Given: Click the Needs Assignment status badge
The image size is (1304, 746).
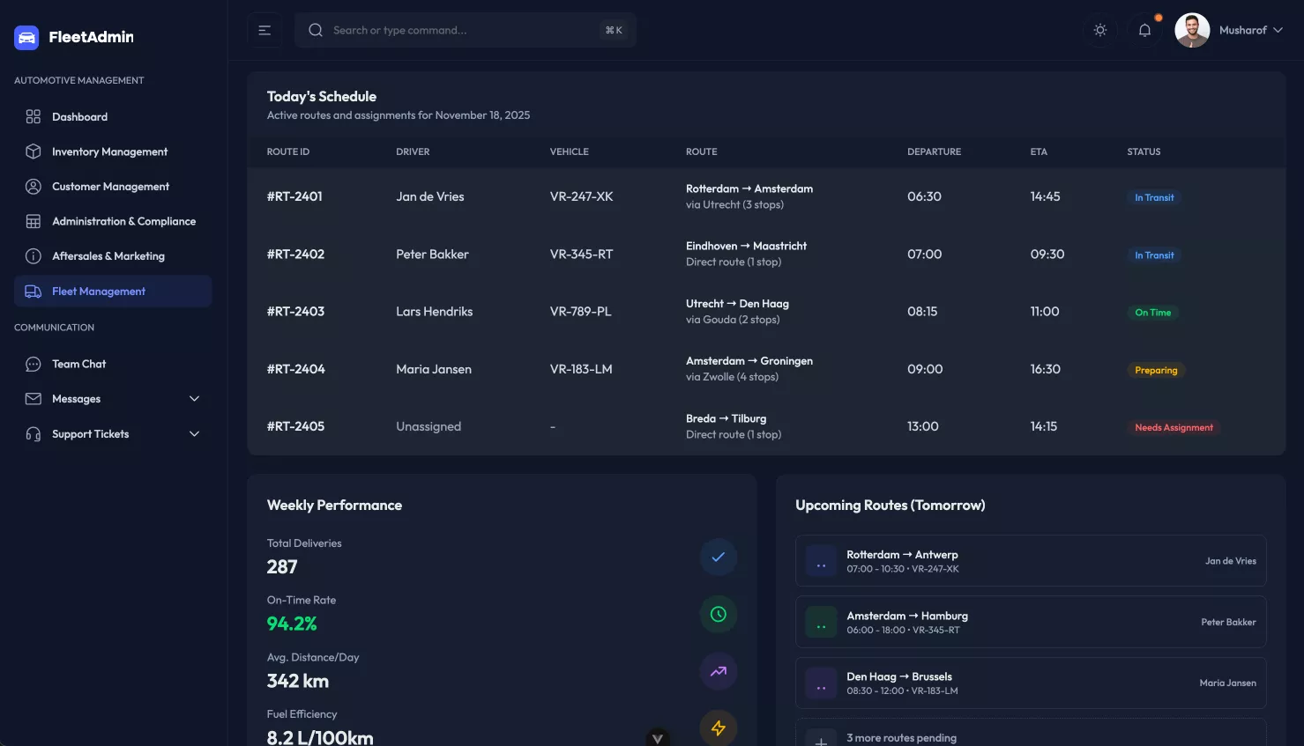Looking at the screenshot, I should [x=1174, y=427].
